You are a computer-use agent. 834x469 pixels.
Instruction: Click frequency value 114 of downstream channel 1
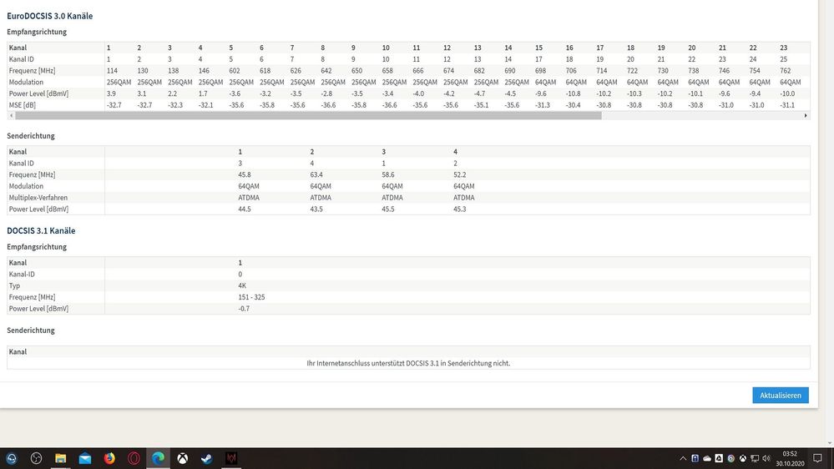pyautogui.click(x=112, y=71)
